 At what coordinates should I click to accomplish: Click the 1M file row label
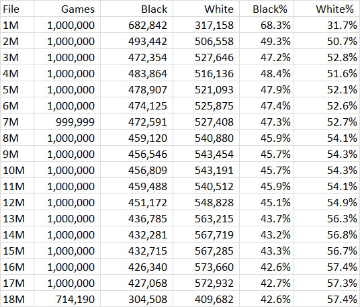[17, 25]
